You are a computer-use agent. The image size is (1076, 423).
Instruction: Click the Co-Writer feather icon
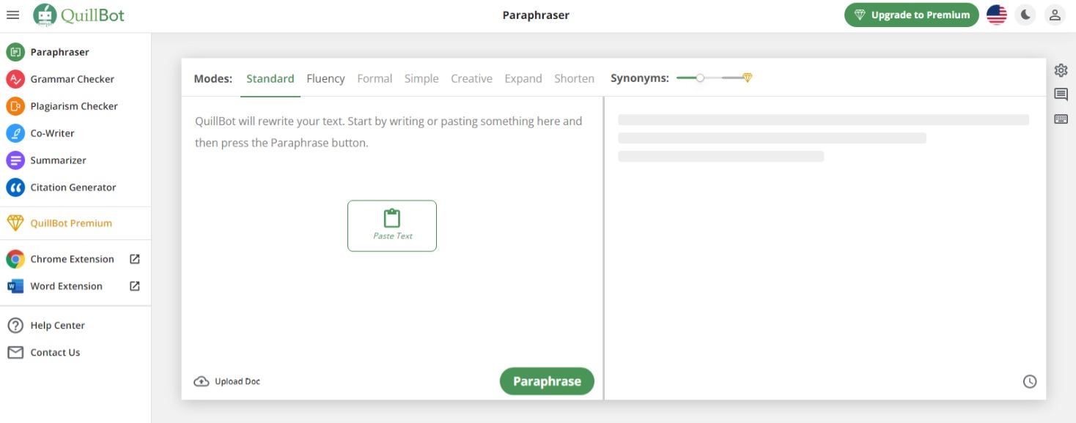click(15, 133)
